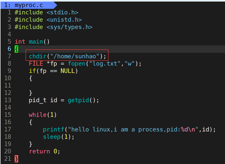Viewport: 225px width, 164px height.
Task: Click the 'fopen' function call
Action: (x=77, y=64)
